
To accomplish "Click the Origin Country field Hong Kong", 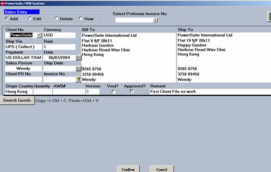I will pos(19,92).
